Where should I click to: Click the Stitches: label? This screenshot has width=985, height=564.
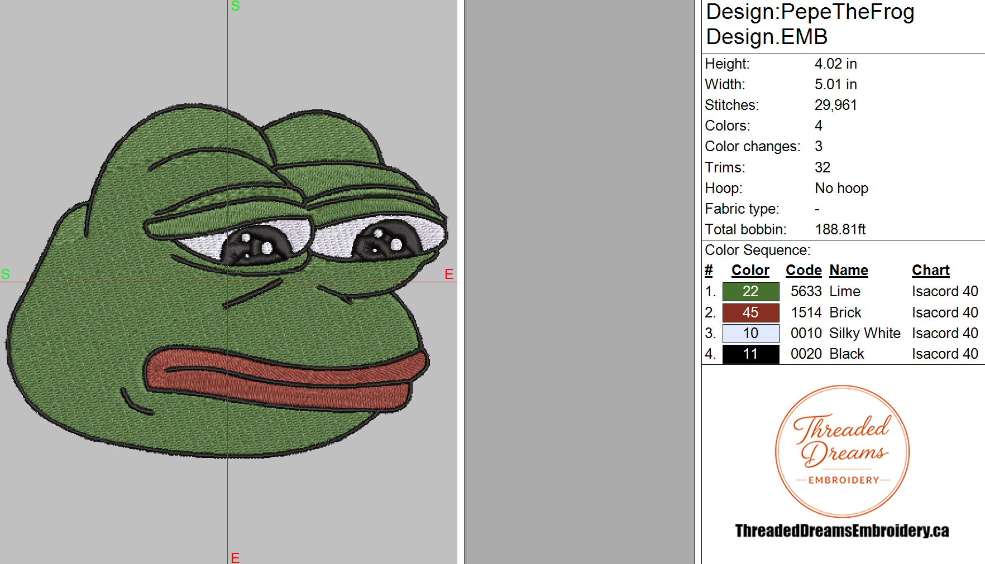(x=731, y=105)
